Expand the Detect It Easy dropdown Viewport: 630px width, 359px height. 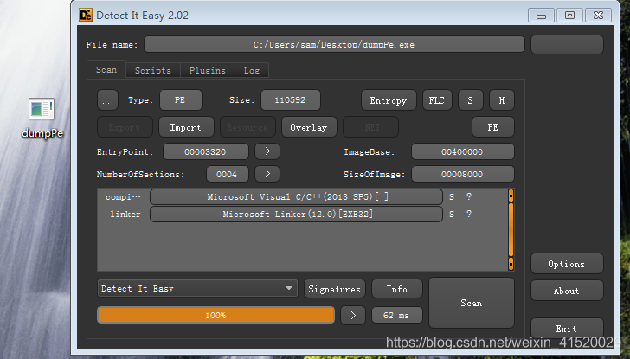(197, 288)
